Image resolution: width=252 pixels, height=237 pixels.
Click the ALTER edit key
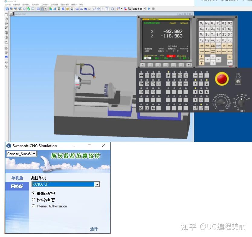pos(218,51)
